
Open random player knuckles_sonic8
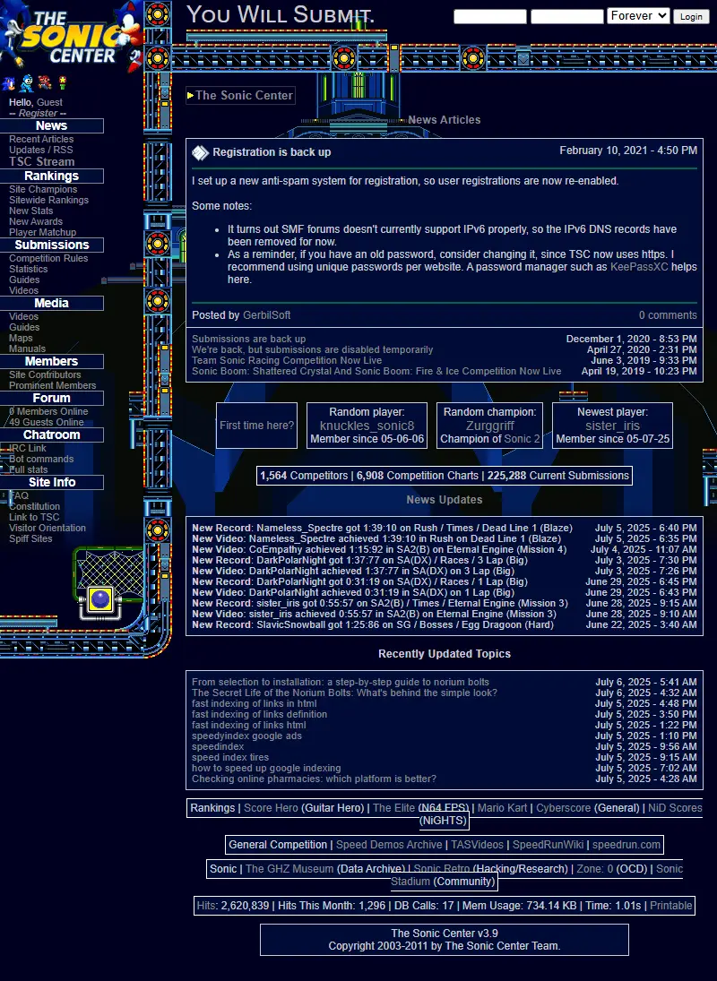tap(367, 426)
